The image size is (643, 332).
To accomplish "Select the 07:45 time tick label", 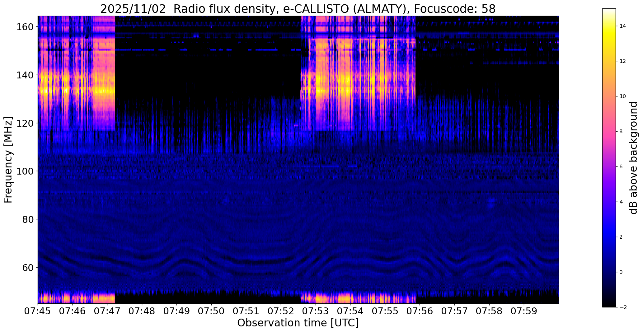I will click(38, 311).
